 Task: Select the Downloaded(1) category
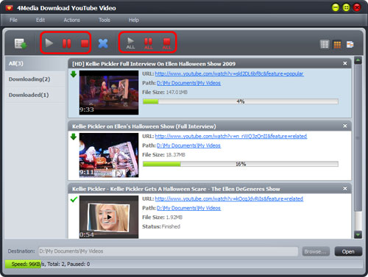click(x=35, y=95)
